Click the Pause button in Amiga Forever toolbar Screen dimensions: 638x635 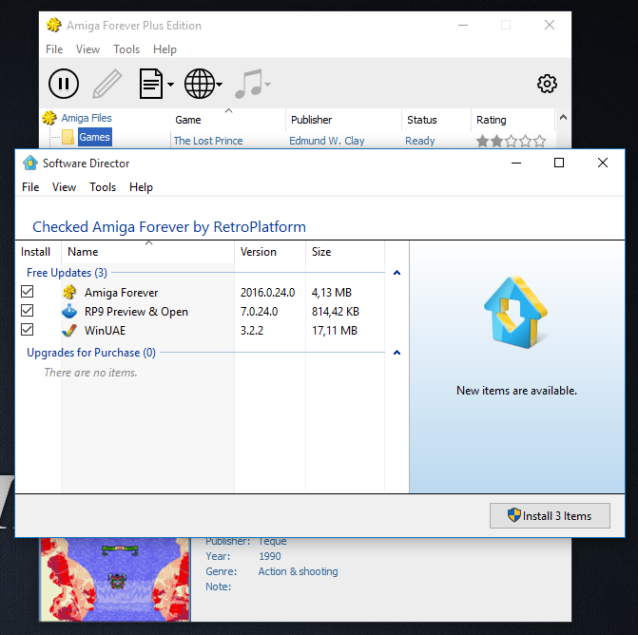point(64,84)
